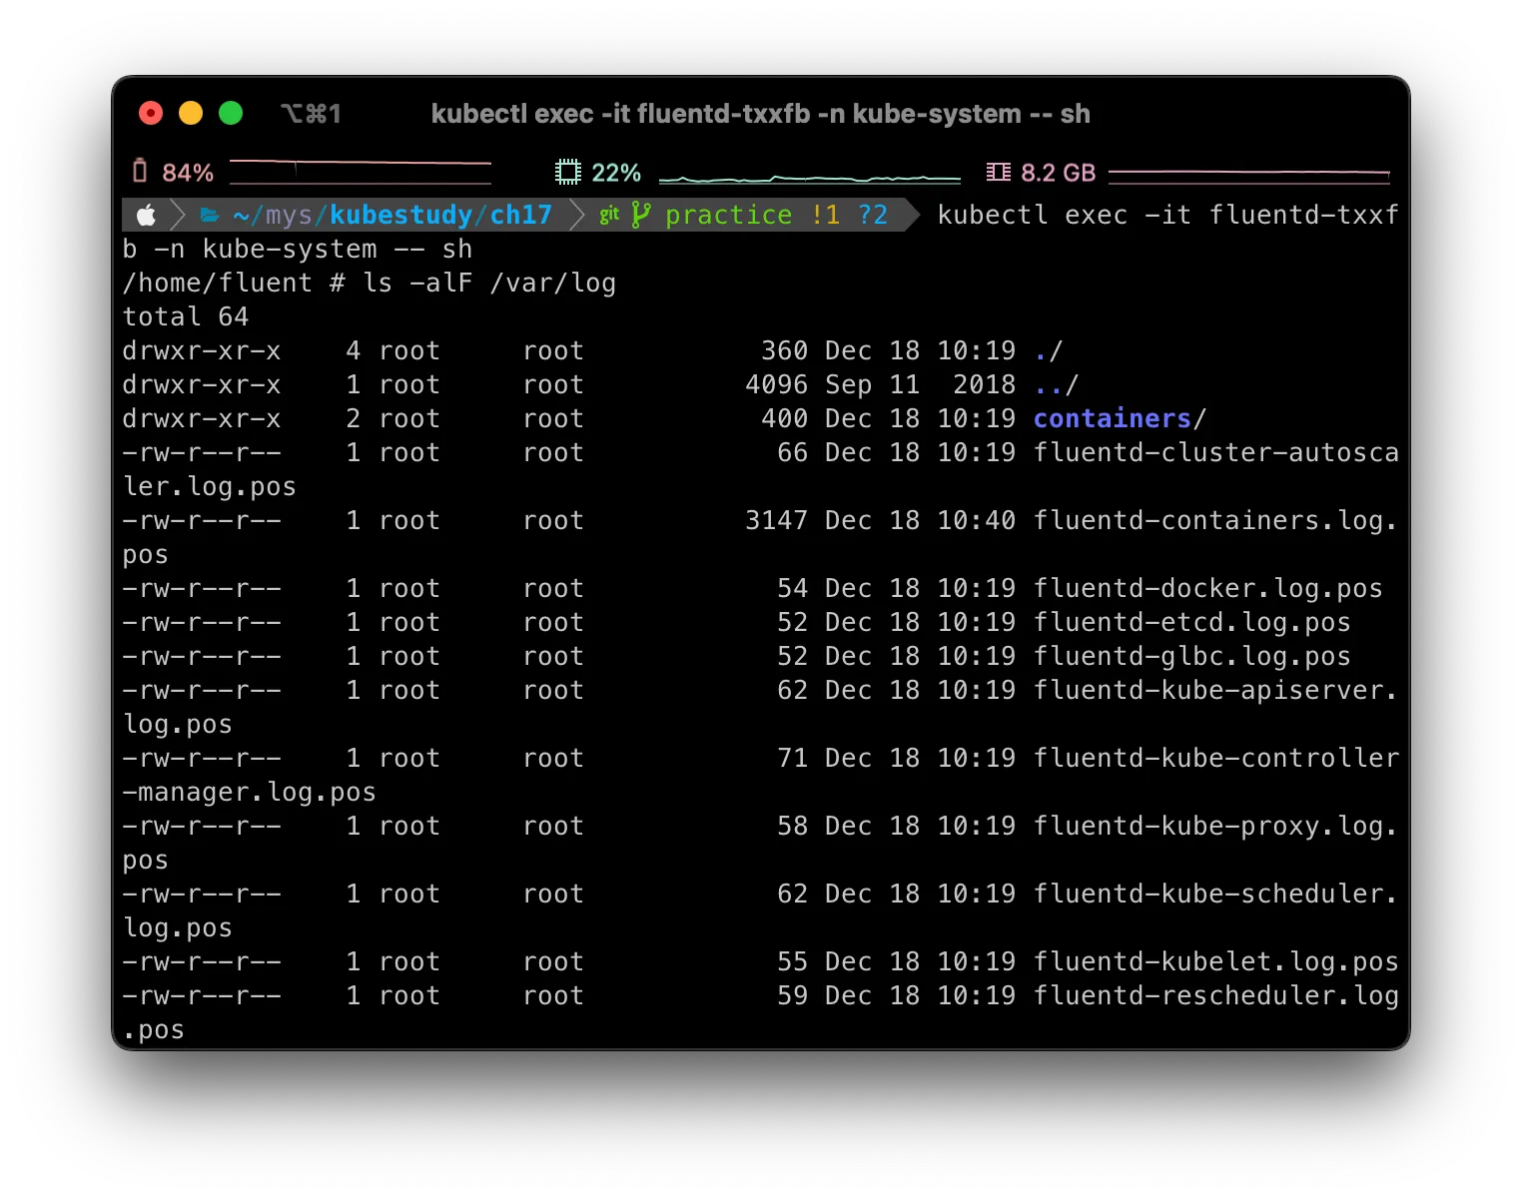Click the ~/mys/kubestudy/ch17 path segment
The height and width of the screenshot is (1198, 1522).
point(392,215)
